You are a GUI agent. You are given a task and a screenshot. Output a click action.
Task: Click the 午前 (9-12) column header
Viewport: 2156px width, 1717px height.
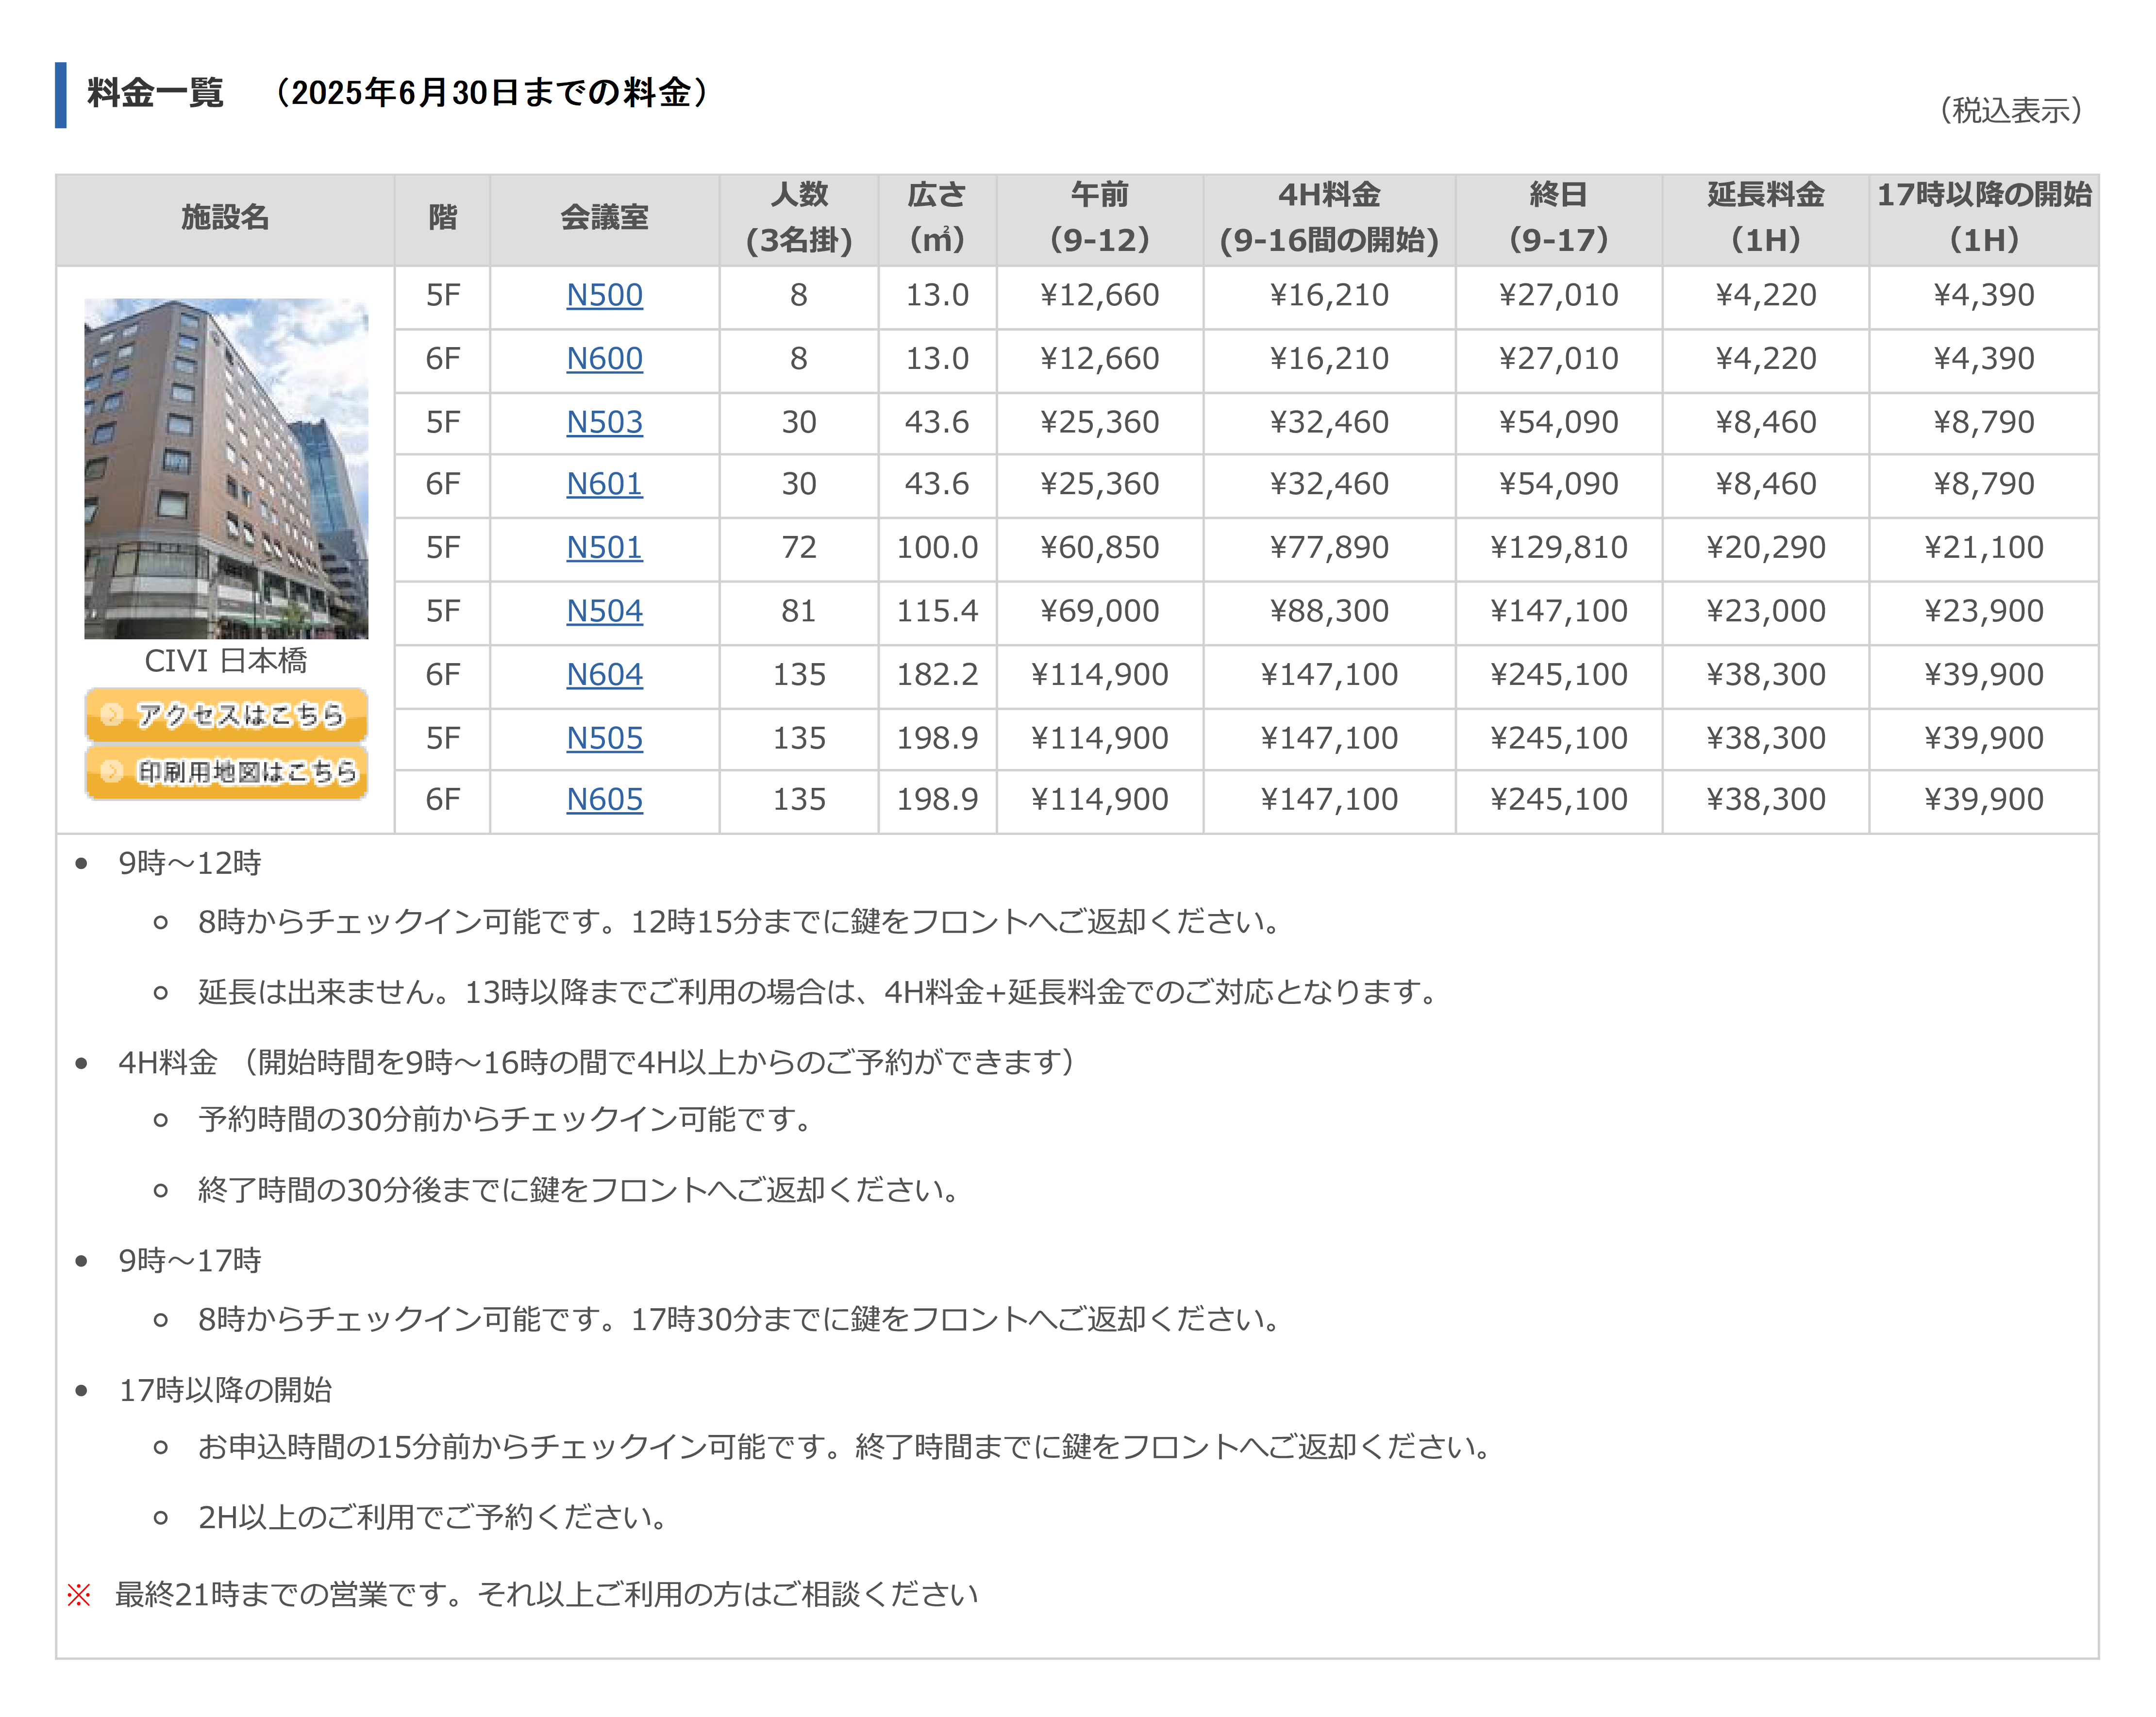(1099, 219)
